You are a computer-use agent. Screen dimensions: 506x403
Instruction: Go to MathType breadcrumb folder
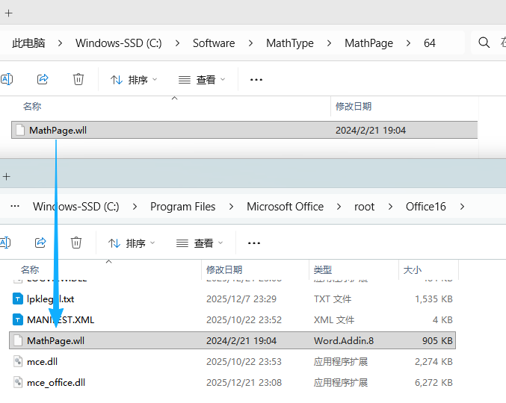click(x=290, y=43)
